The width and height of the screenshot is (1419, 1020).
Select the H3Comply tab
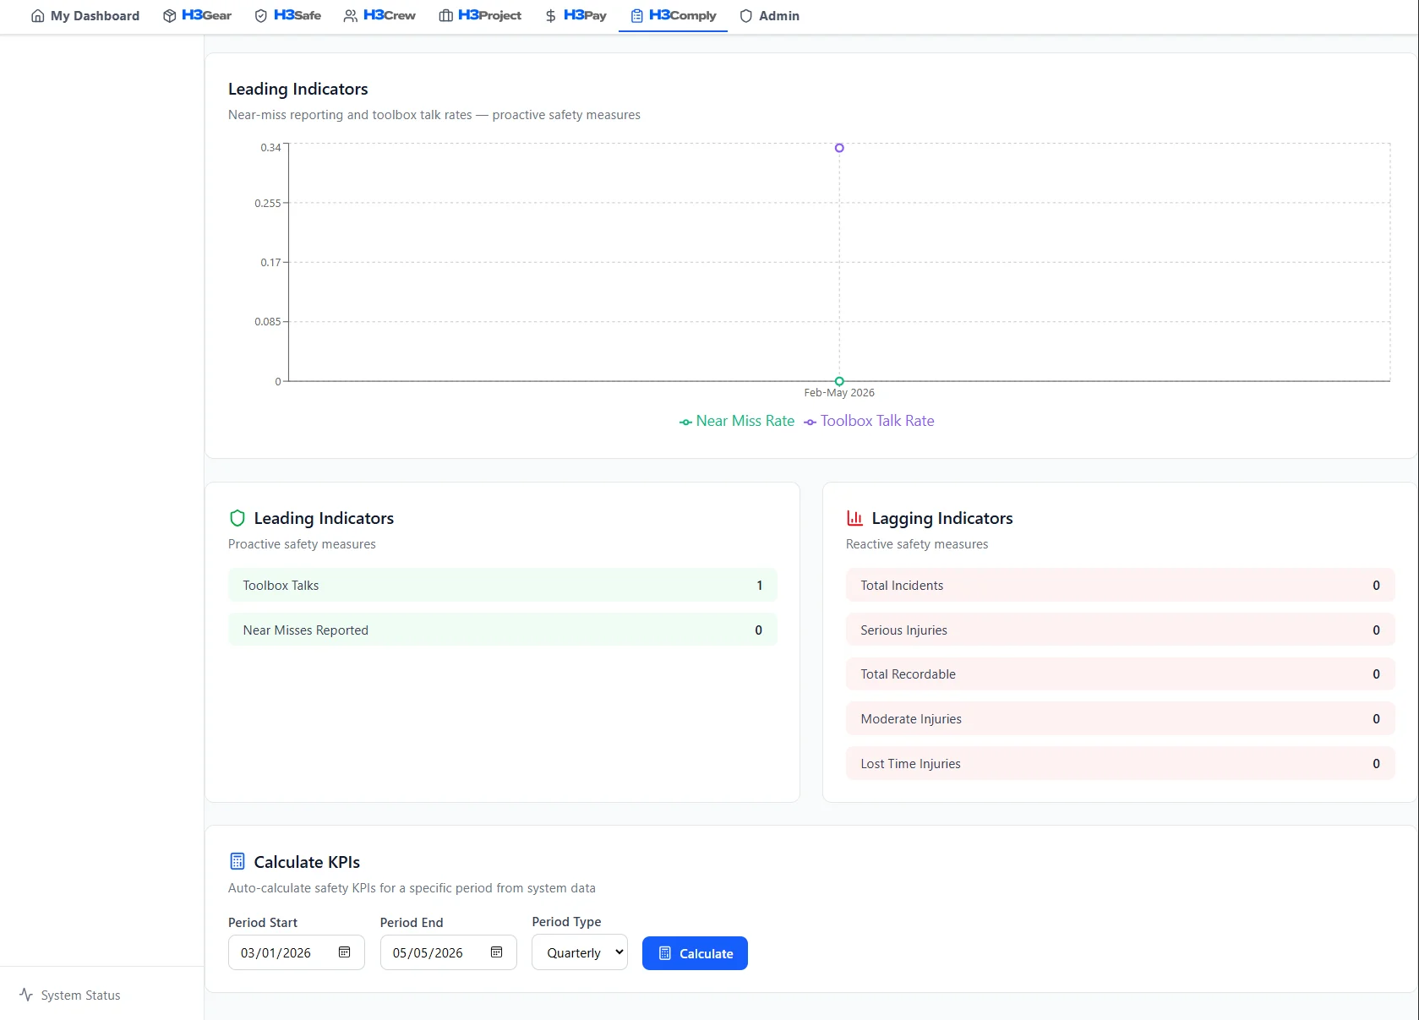[673, 16]
